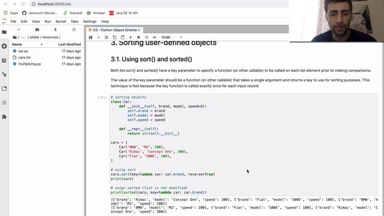Create a new folder in file browser
Screen dimensions: 384x216
click(x=37, y=29)
